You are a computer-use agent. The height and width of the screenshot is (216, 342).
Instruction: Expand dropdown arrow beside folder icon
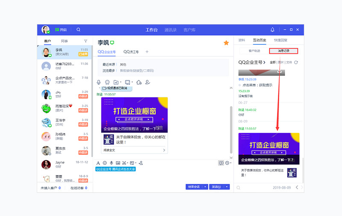click(121, 82)
